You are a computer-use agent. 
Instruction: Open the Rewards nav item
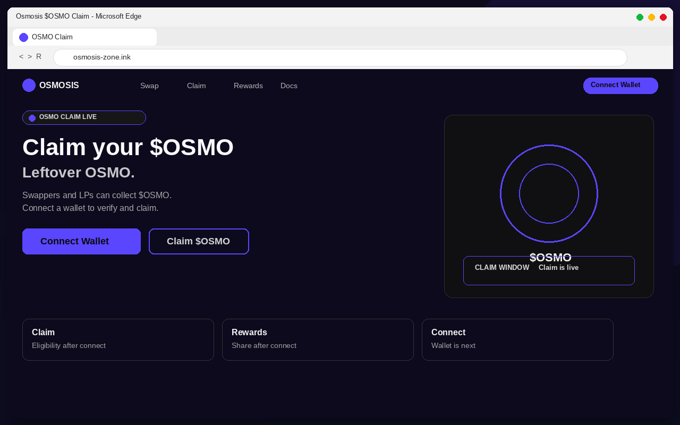pyautogui.click(x=248, y=86)
